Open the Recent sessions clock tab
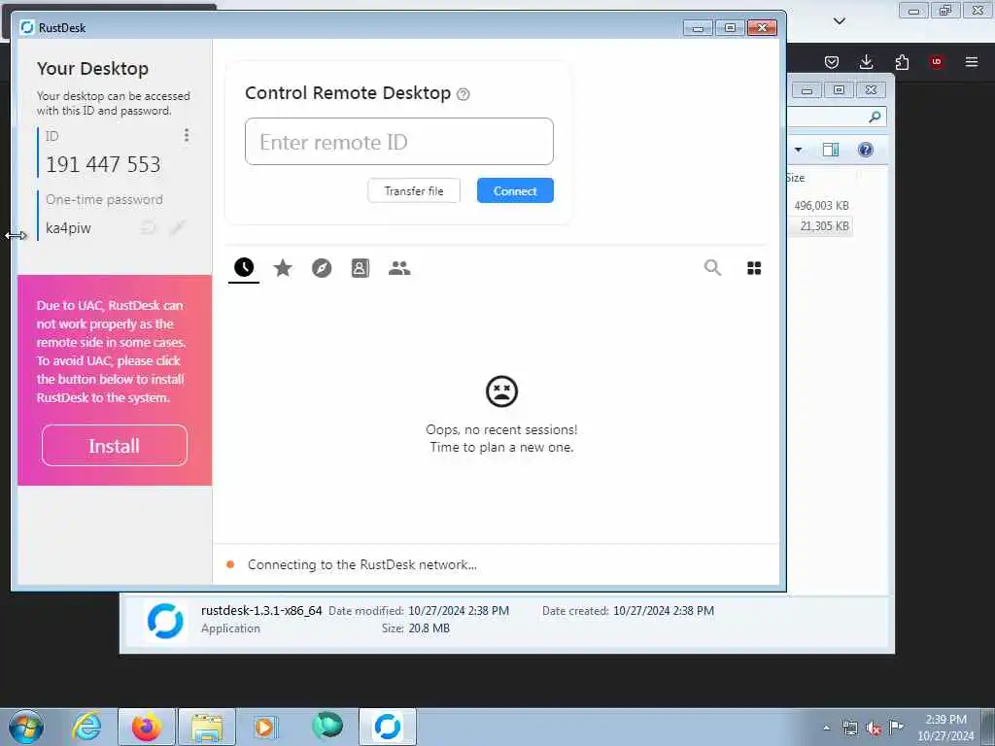Viewport: 995px width, 746px height. click(x=244, y=268)
